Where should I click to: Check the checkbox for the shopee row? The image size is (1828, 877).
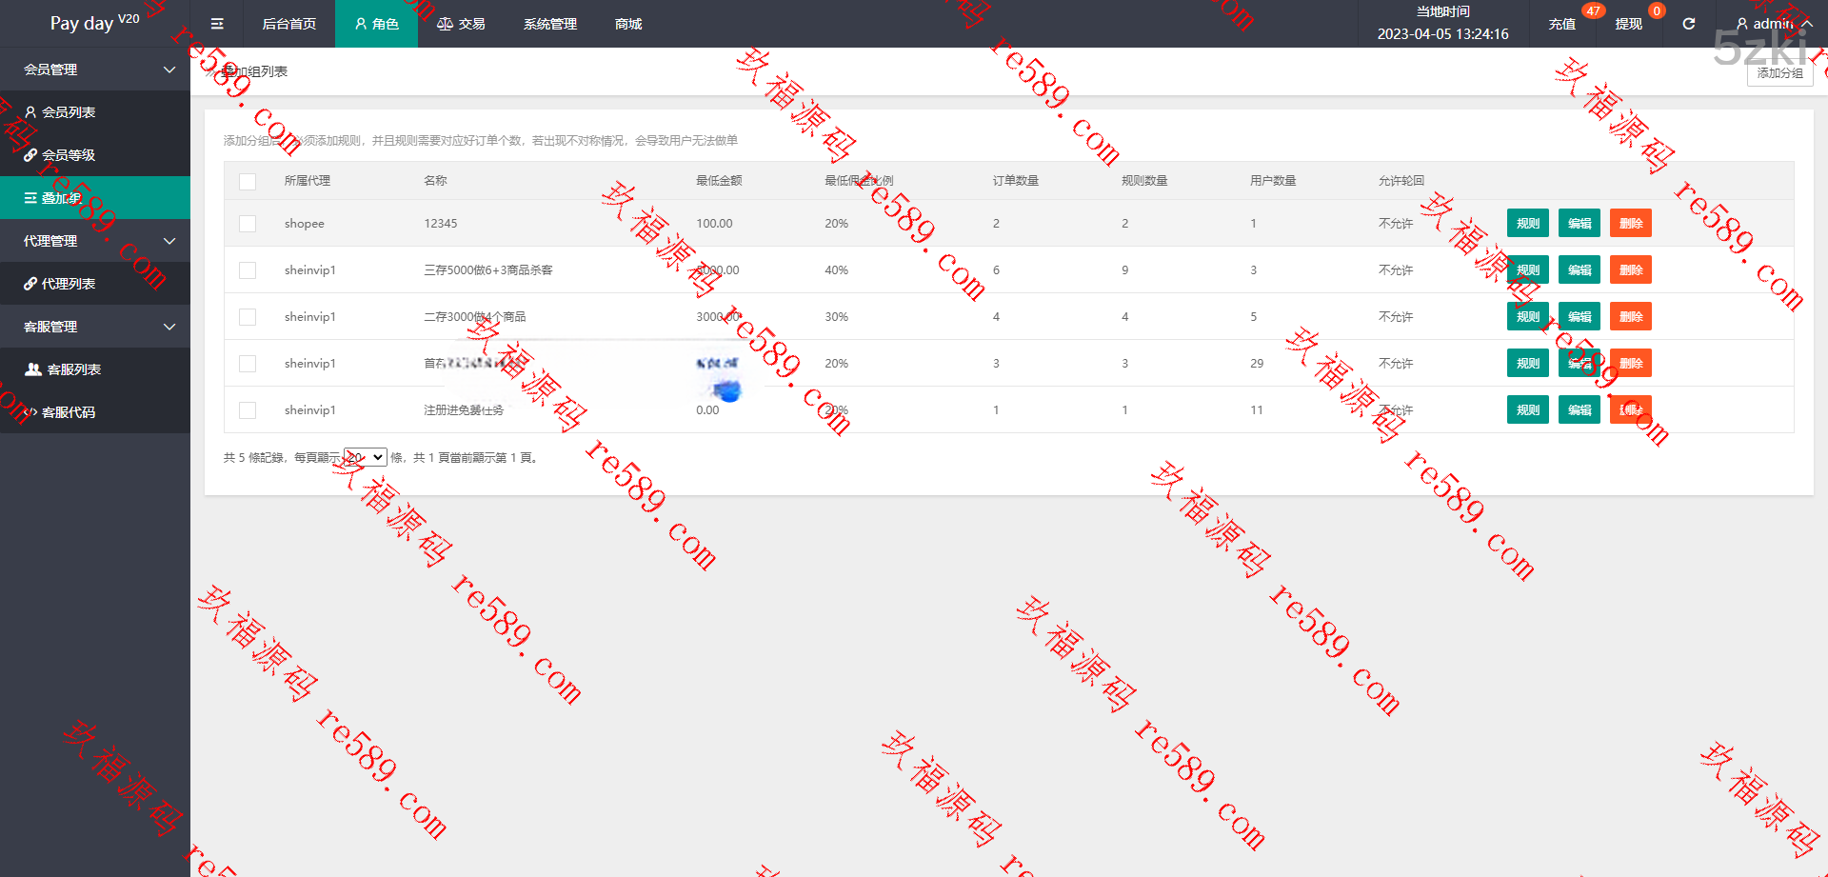coord(248,224)
